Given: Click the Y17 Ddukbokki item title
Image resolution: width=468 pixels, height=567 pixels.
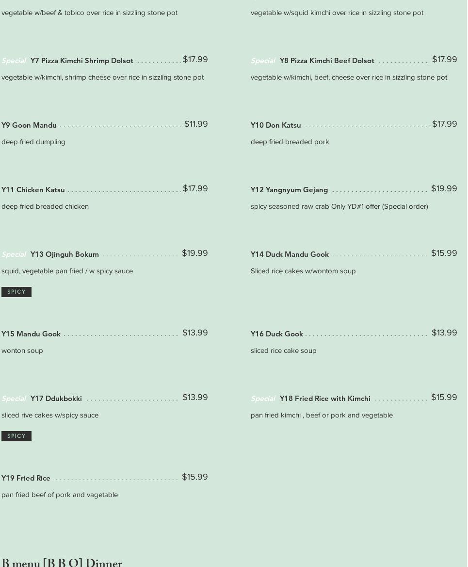Looking at the screenshot, I should 56,399.
